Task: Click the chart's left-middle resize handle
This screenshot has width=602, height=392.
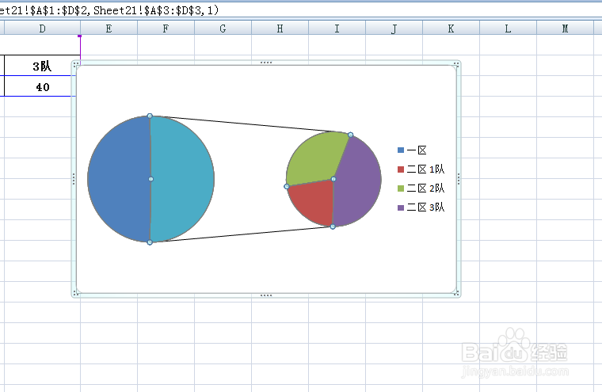Action: (74, 179)
